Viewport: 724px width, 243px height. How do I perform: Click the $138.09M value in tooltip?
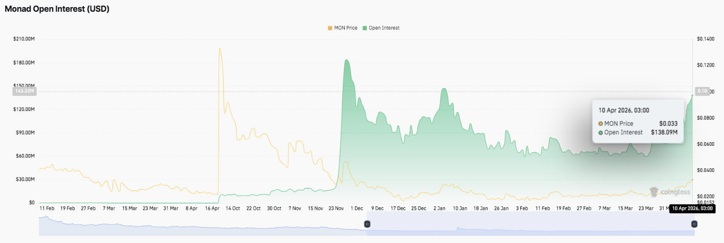pyautogui.click(x=664, y=132)
